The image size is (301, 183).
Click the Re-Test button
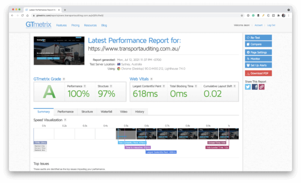[x=258, y=37]
